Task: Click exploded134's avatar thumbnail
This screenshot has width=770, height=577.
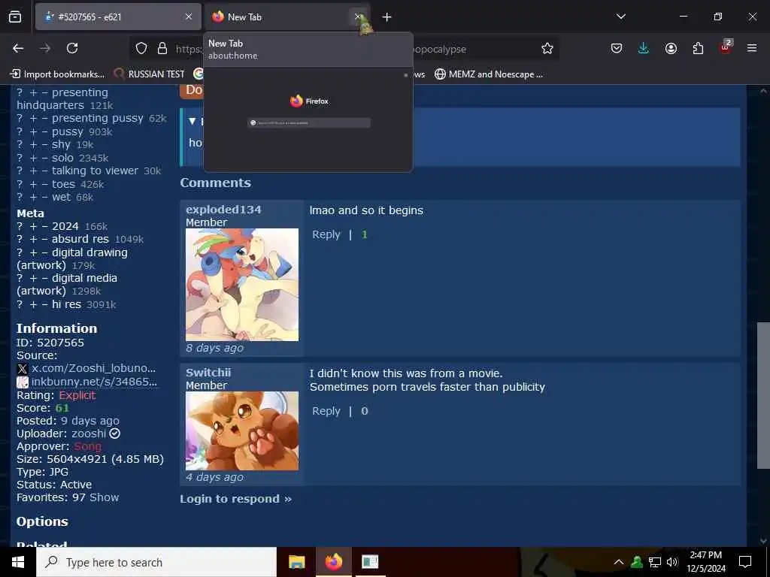Action: click(x=242, y=285)
